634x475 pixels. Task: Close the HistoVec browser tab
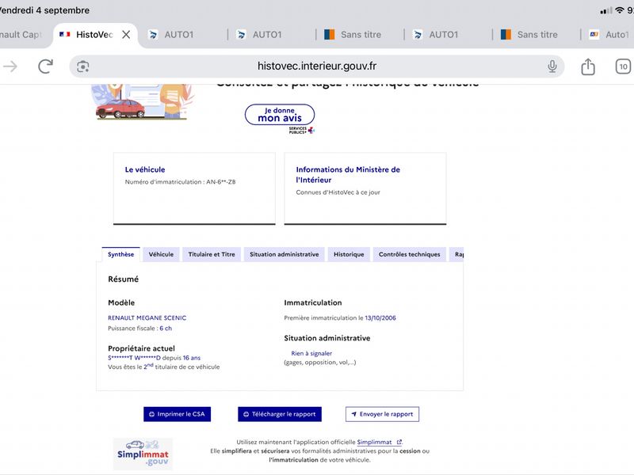(126, 35)
